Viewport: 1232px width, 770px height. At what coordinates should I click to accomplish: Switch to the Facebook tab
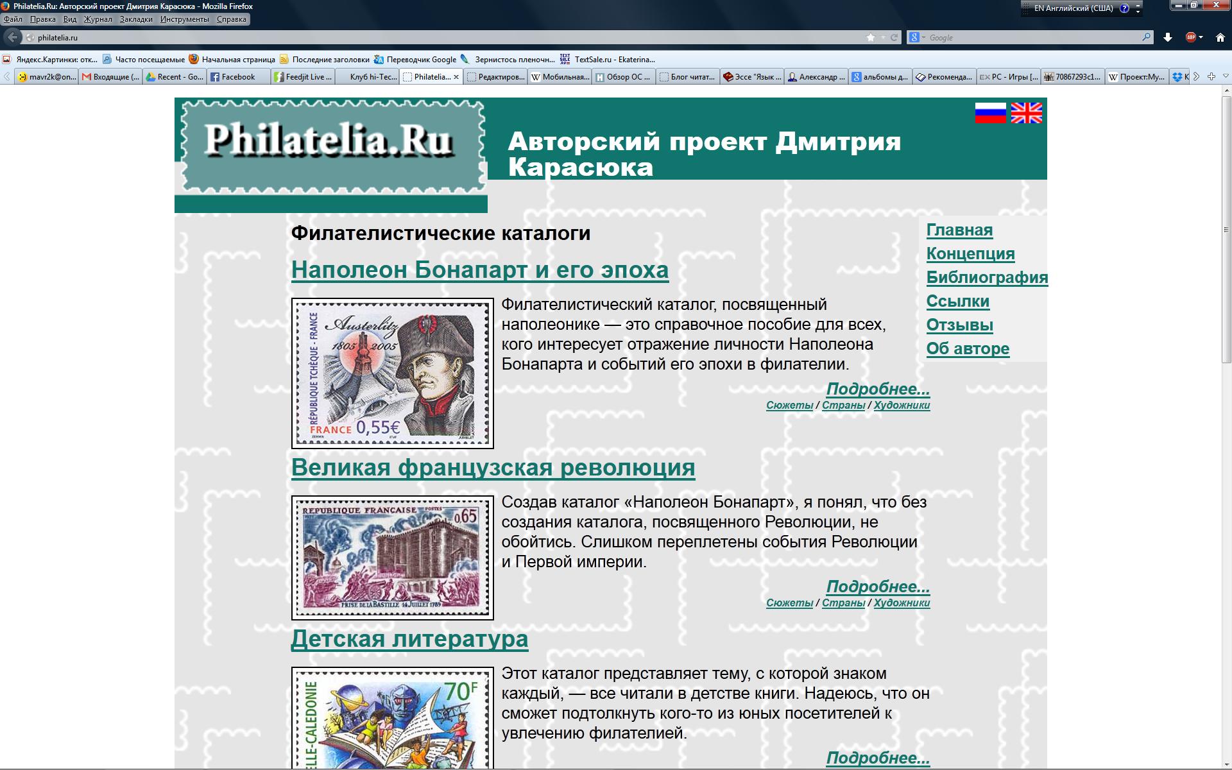point(237,77)
